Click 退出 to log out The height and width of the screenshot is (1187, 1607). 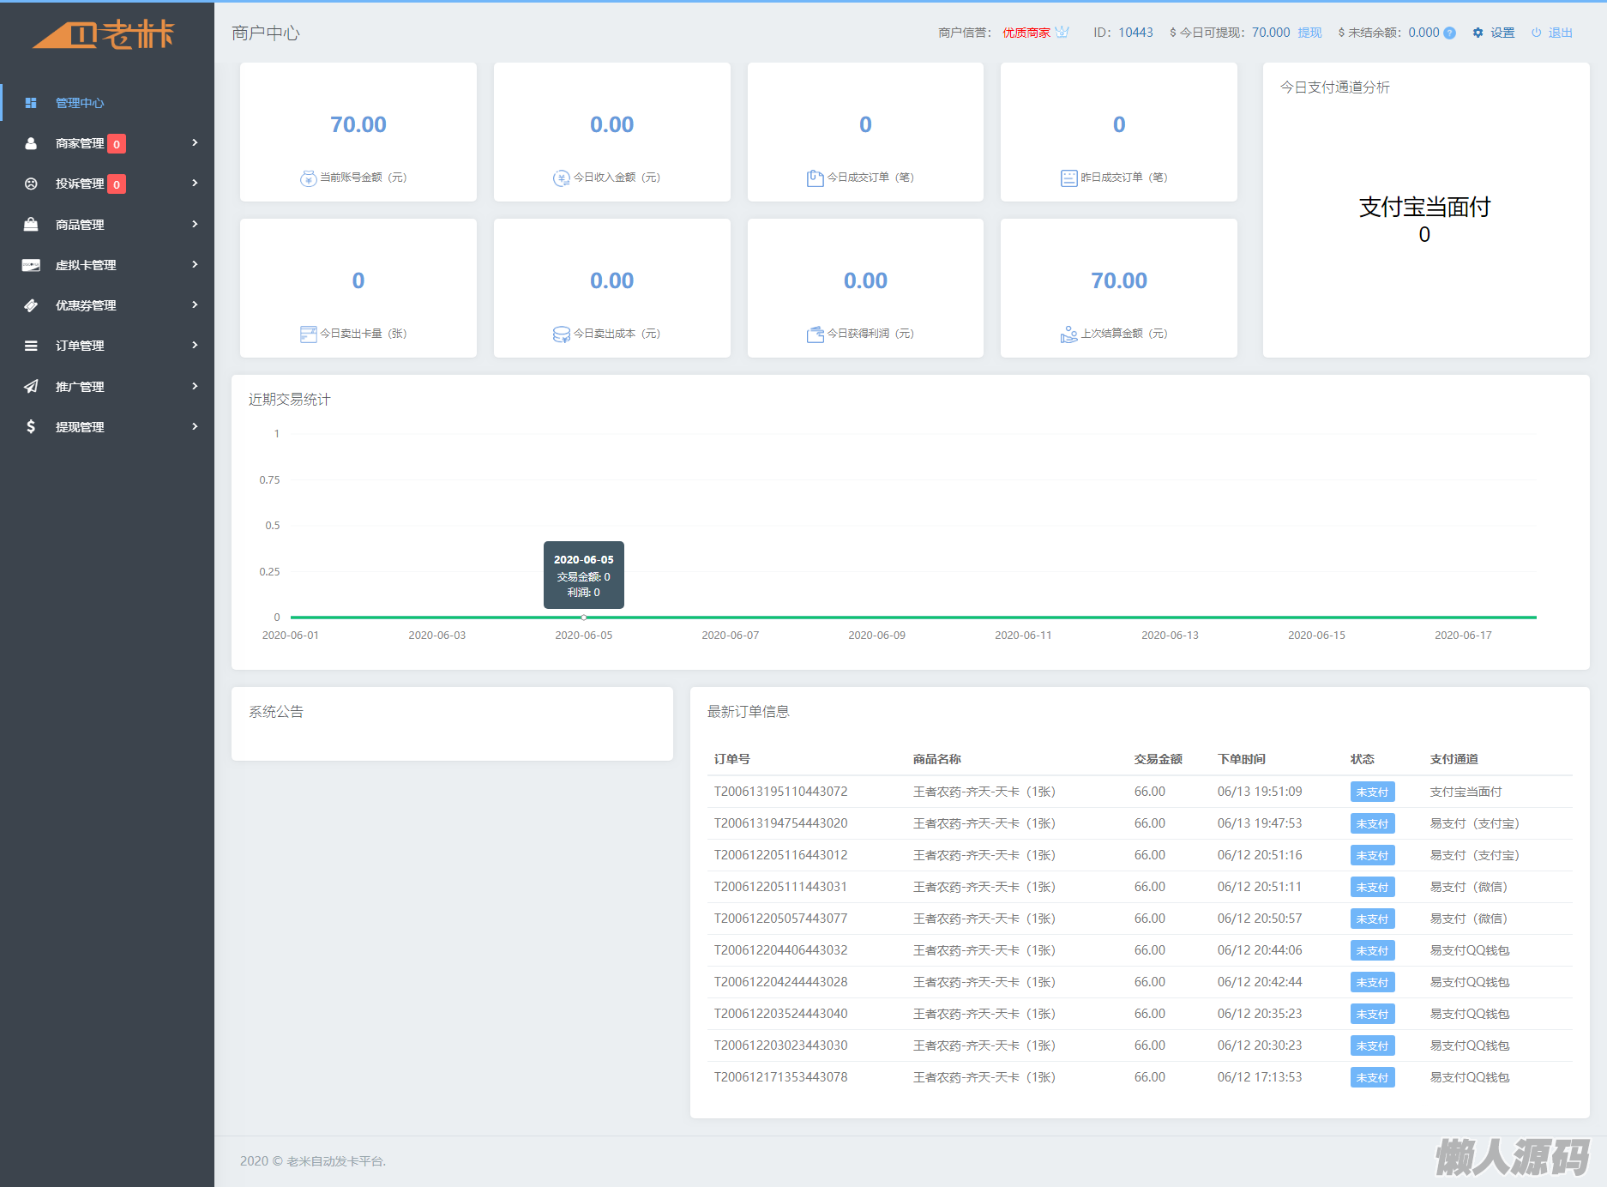pyautogui.click(x=1560, y=33)
